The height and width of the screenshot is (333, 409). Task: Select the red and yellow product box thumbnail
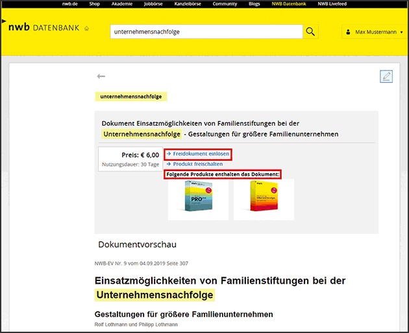pyautogui.click(x=264, y=200)
